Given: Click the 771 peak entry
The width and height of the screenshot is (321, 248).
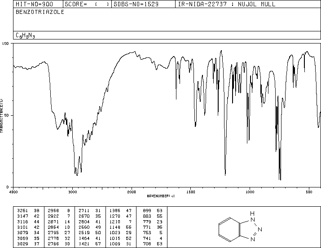Looking at the screenshot, I should tap(147, 227).
